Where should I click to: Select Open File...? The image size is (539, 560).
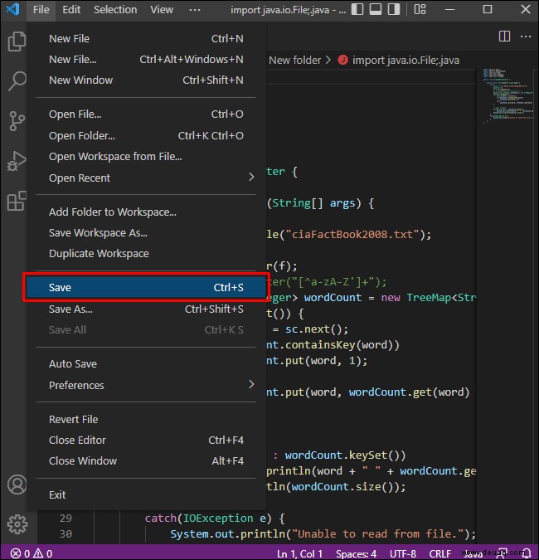tap(146, 114)
